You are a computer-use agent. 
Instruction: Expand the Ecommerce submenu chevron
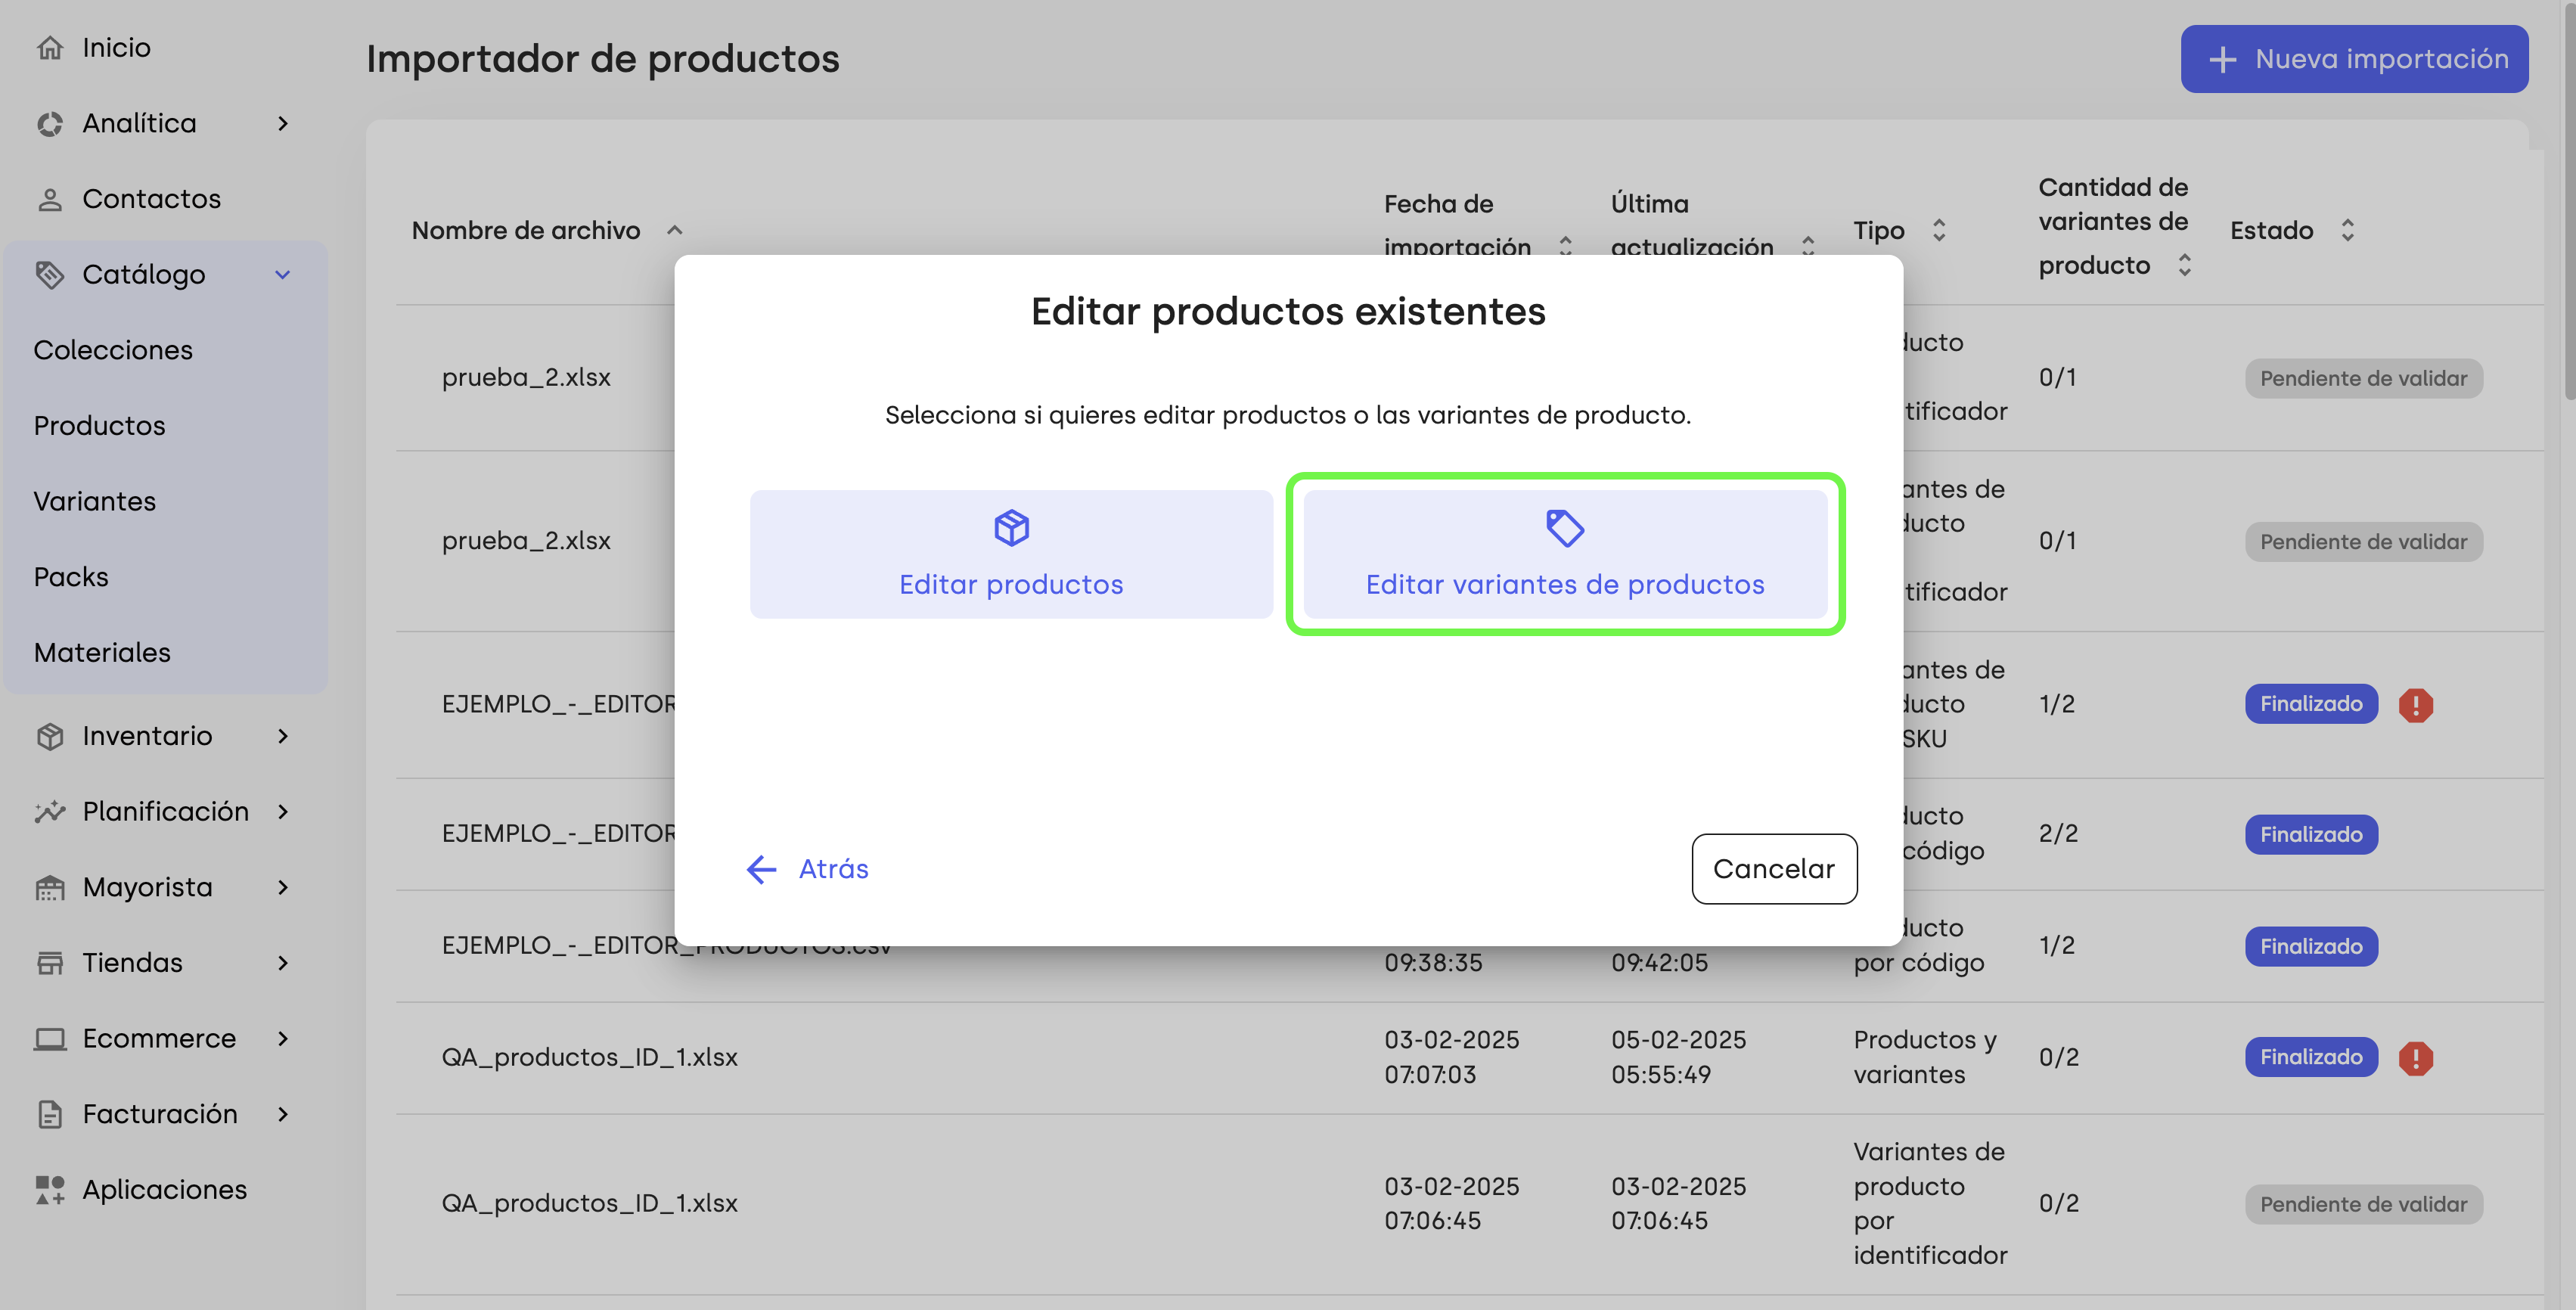(x=283, y=1038)
